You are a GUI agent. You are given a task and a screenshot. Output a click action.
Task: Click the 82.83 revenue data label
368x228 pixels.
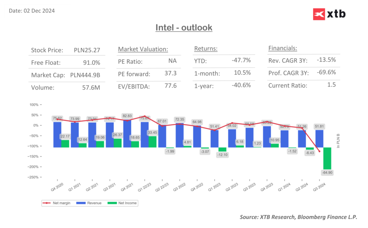click(127, 116)
